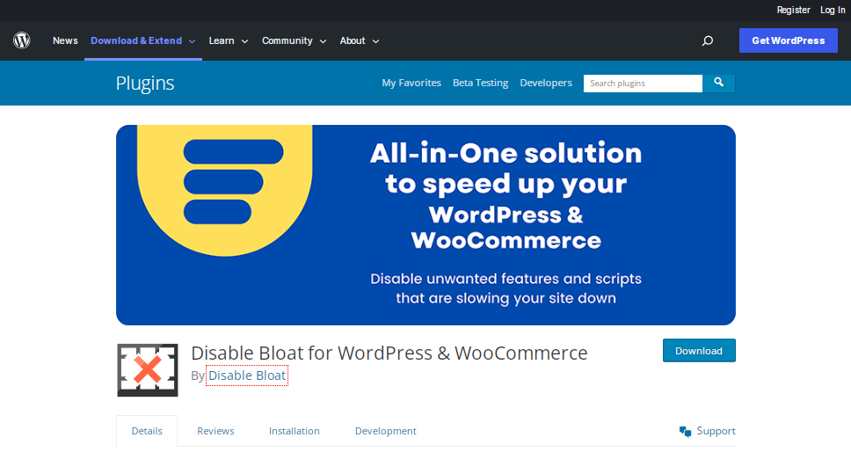Open the Developers link
This screenshot has width=851, height=474.
click(x=546, y=83)
